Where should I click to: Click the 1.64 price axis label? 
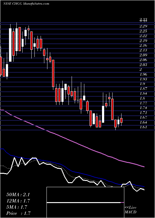point(143,122)
